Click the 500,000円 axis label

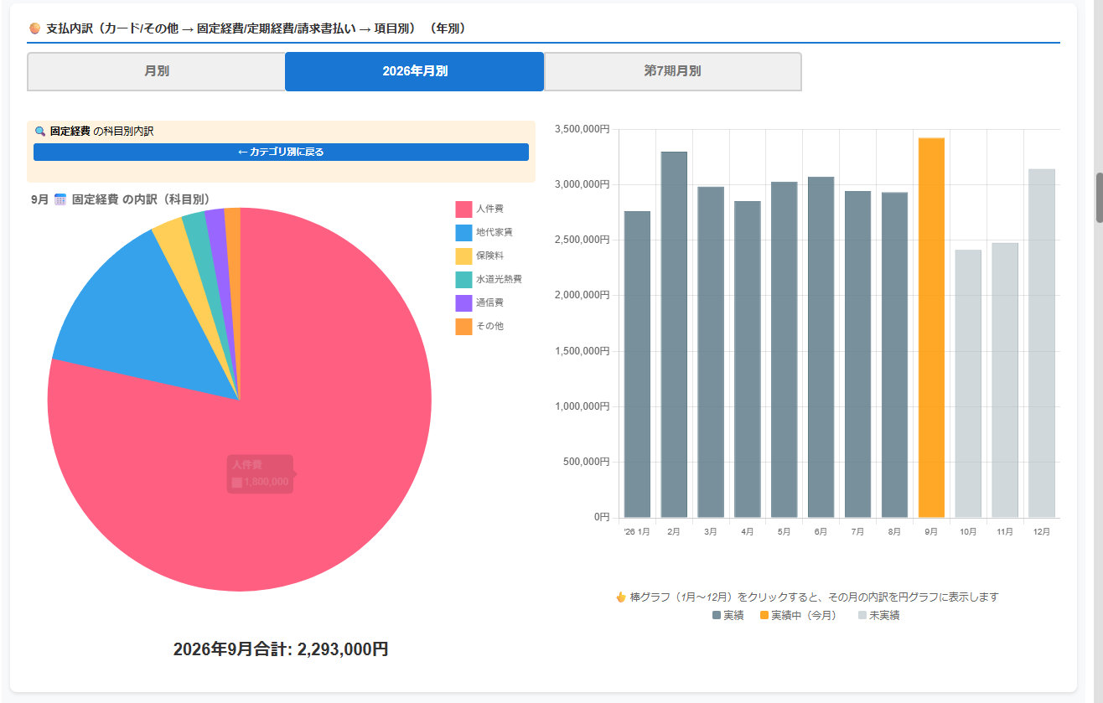click(585, 462)
